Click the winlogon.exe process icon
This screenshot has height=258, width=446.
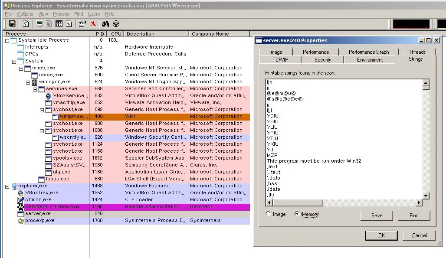(x=34, y=82)
